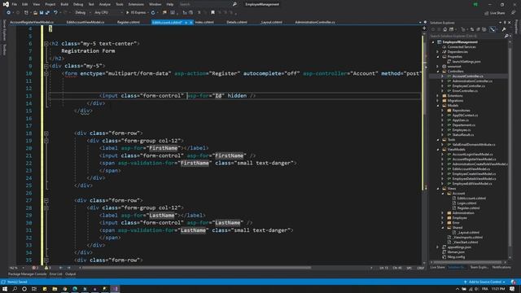
Task: Toggle Solution Explorer preview selected items button
Action: tap(493, 29)
